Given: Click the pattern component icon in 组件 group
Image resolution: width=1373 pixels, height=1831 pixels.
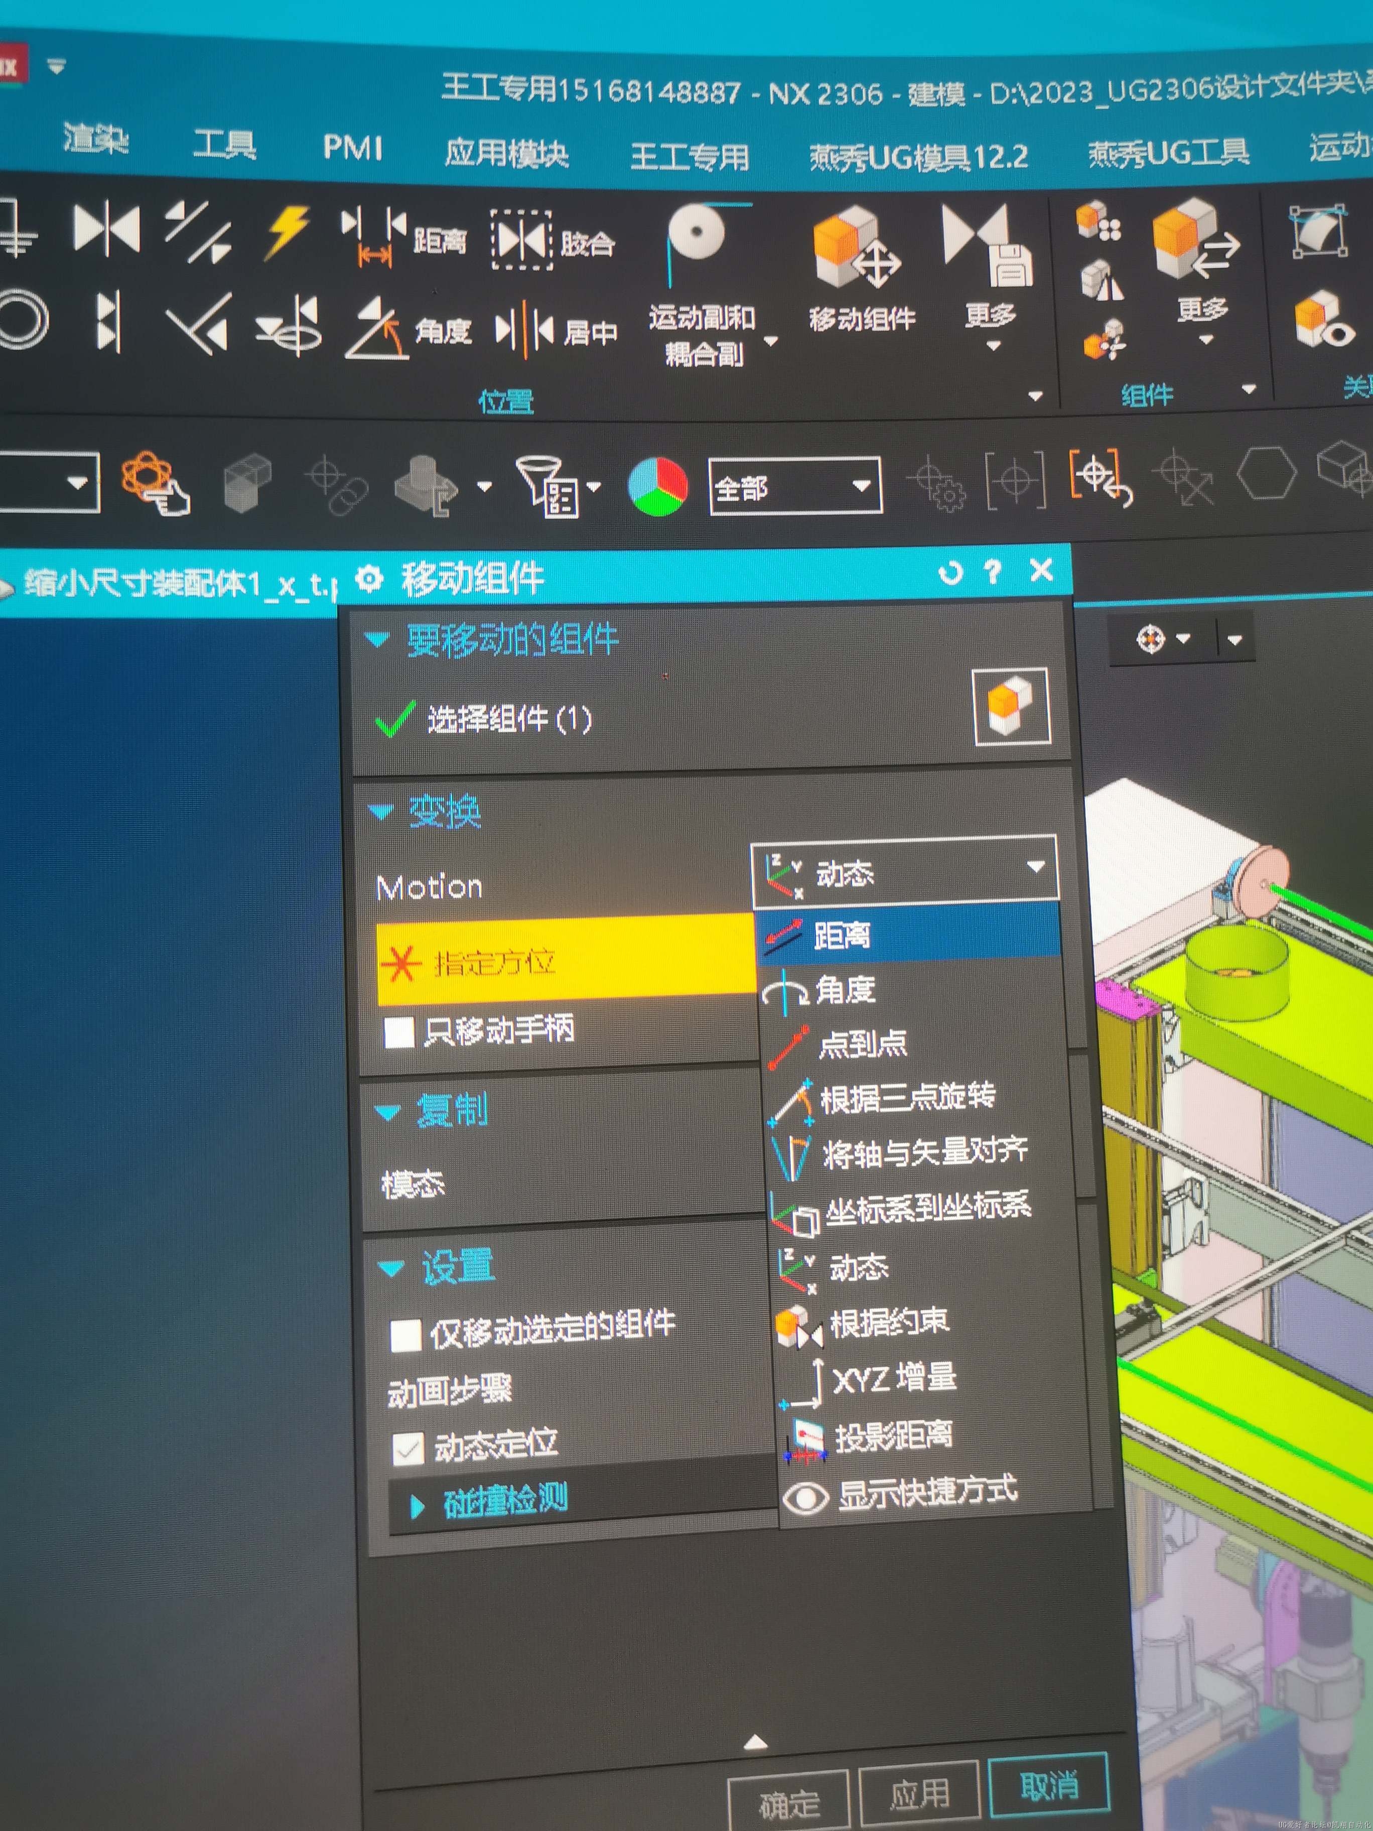Looking at the screenshot, I should click(x=1098, y=222).
